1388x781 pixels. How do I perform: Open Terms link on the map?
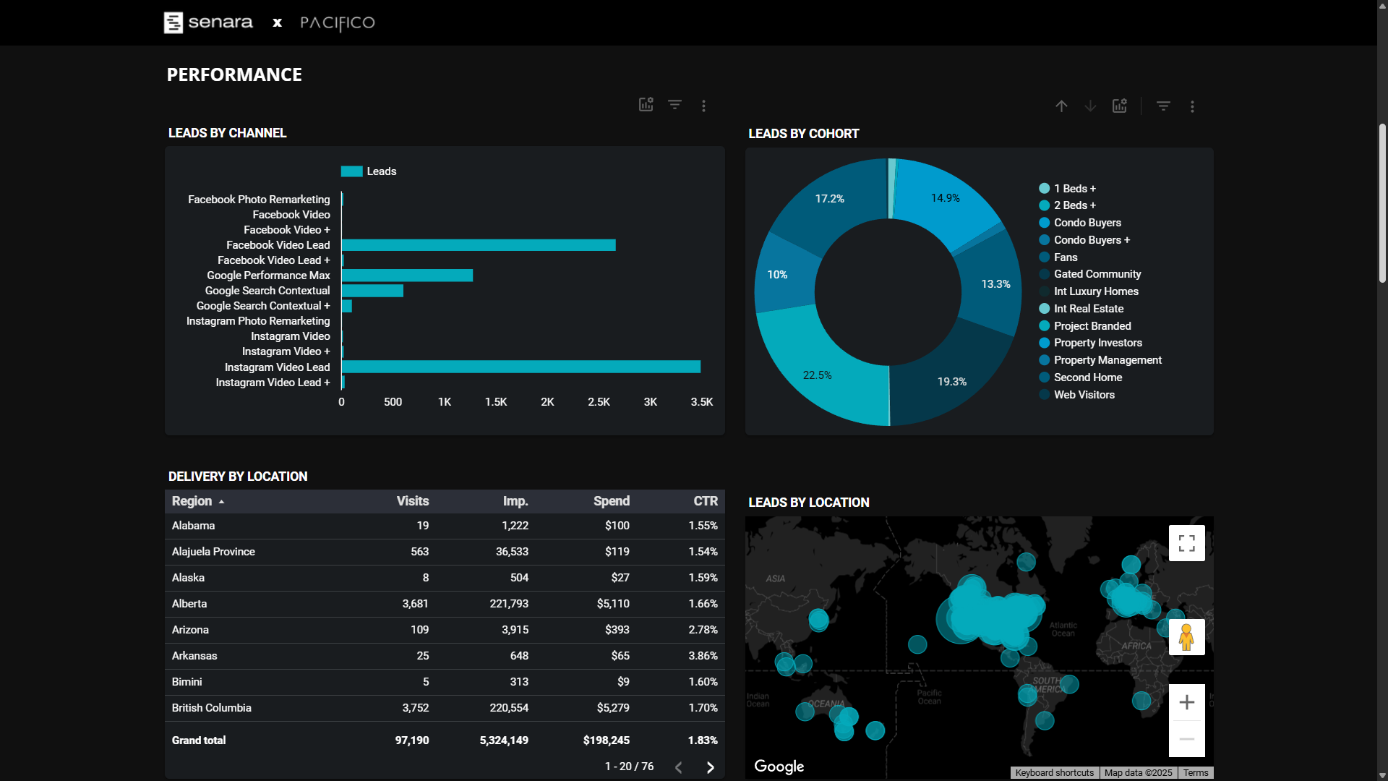[x=1195, y=773]
